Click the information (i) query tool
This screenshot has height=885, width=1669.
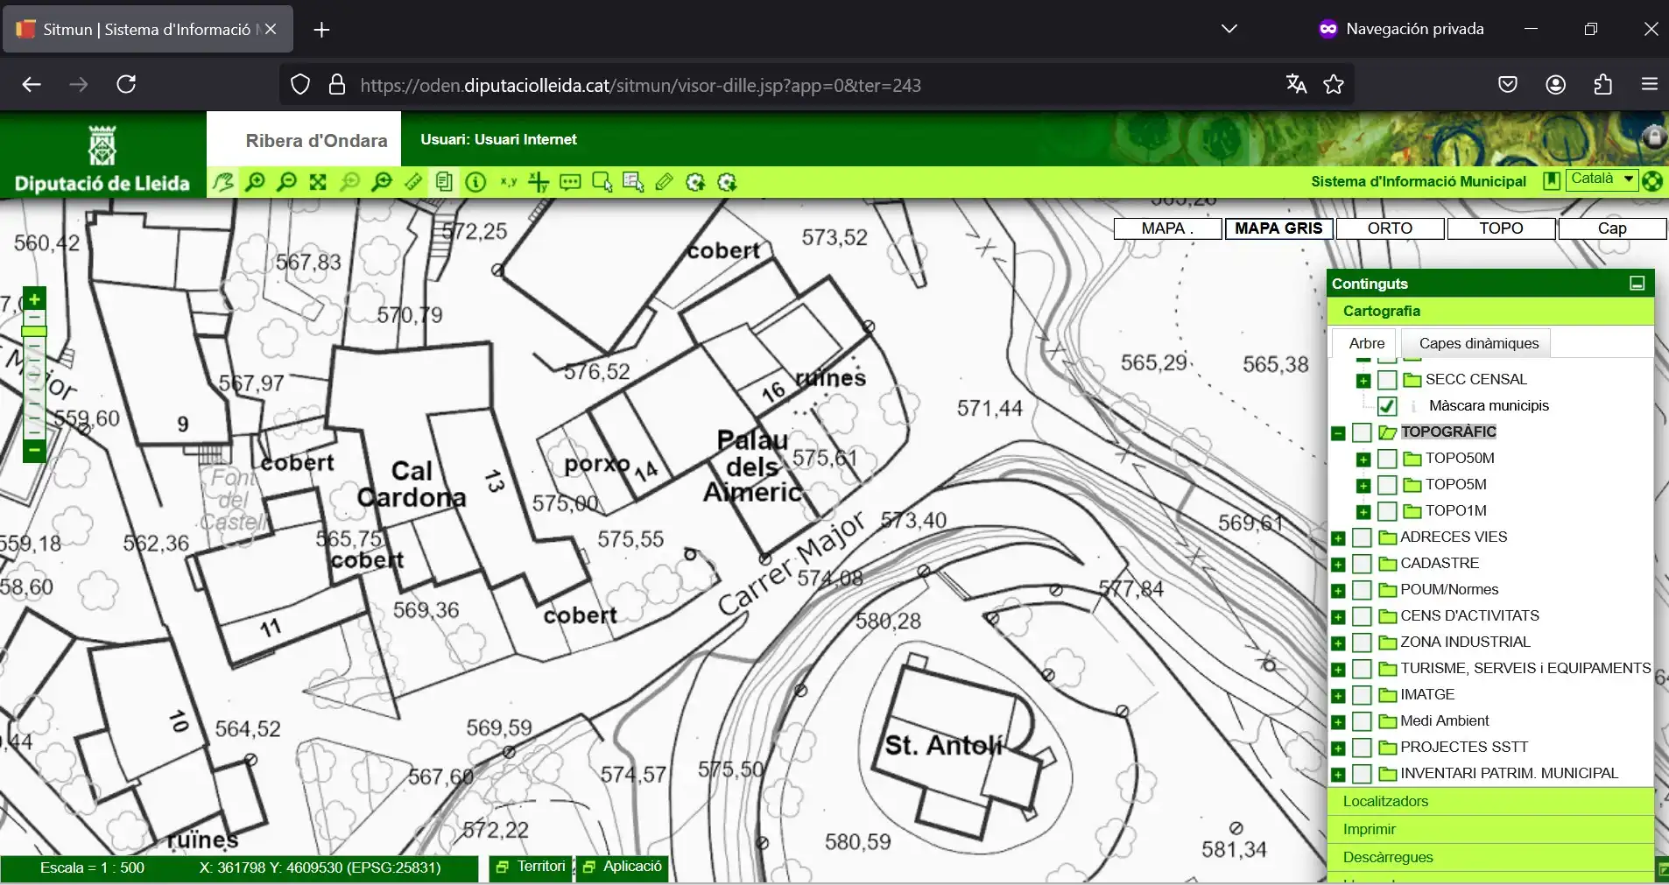click(x=475, y=182)
